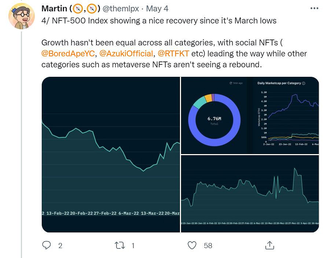Like the tweet with the heart icon
The height and width of the screenshot is (258, 328).
(x=192, y=245)
